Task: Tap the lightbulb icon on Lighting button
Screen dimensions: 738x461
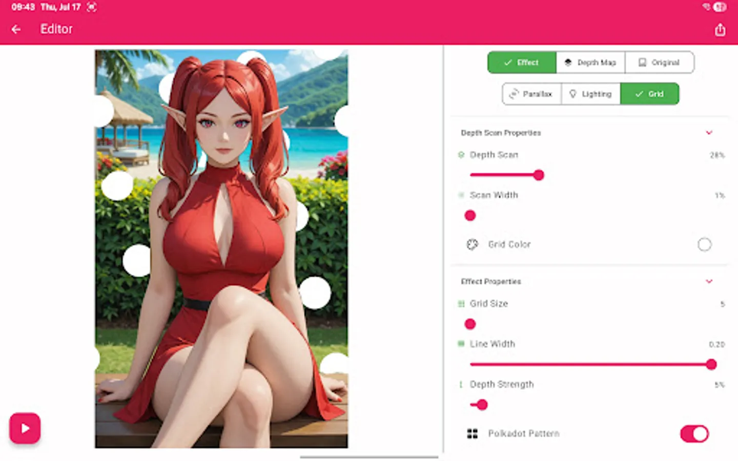Action: tap(573, 94)
